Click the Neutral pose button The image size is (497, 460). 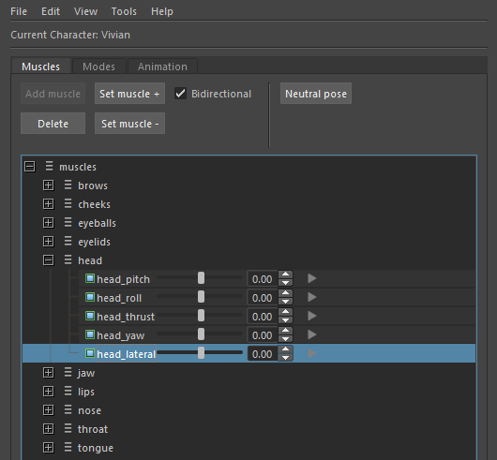tap(316, 94)
